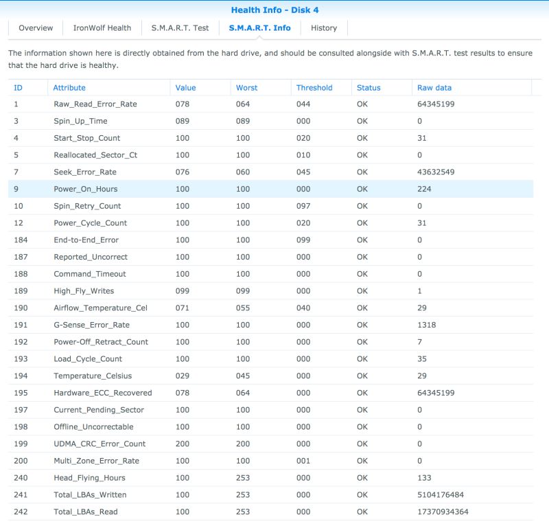Select the Offline_Uncorrectable row
549x528 pixels.
(270, 427)
